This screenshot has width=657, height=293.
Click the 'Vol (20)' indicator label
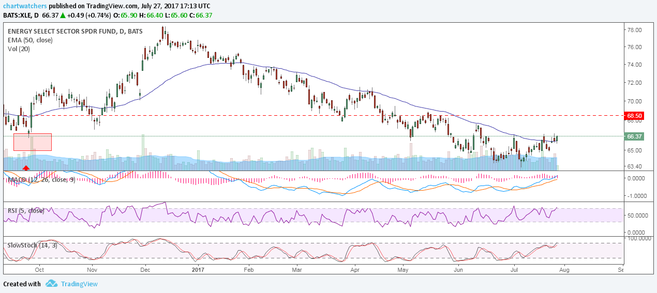(x=19, y=49)
